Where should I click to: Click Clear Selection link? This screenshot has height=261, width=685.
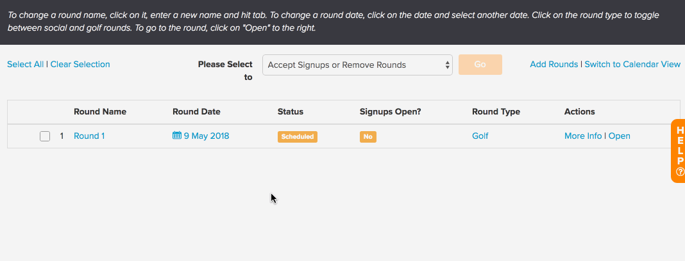point(80,65)
